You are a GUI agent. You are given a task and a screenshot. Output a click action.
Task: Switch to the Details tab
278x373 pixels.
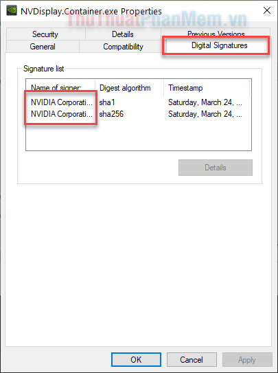(123, 34)
